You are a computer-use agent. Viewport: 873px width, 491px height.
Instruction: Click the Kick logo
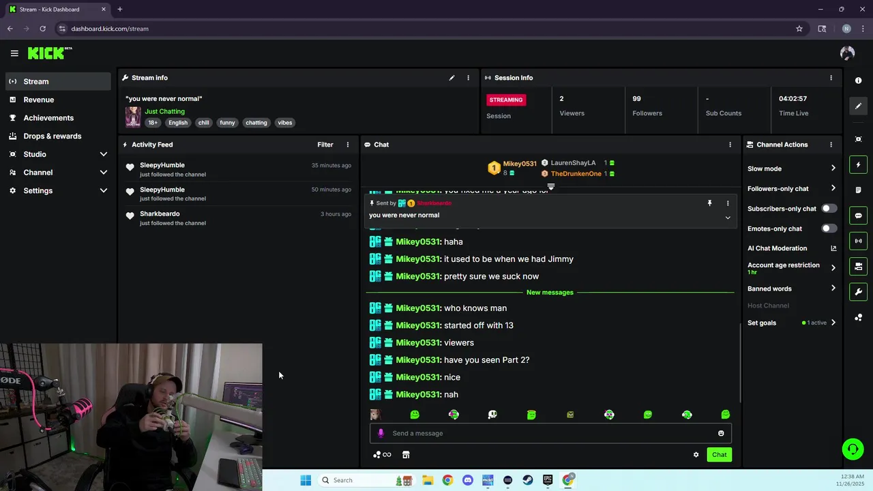click(50, 53)
